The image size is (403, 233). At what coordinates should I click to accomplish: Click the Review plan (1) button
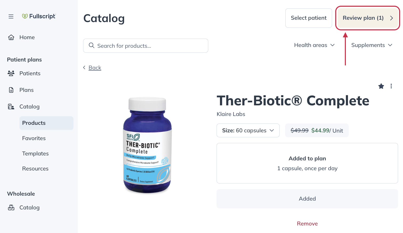367,18
